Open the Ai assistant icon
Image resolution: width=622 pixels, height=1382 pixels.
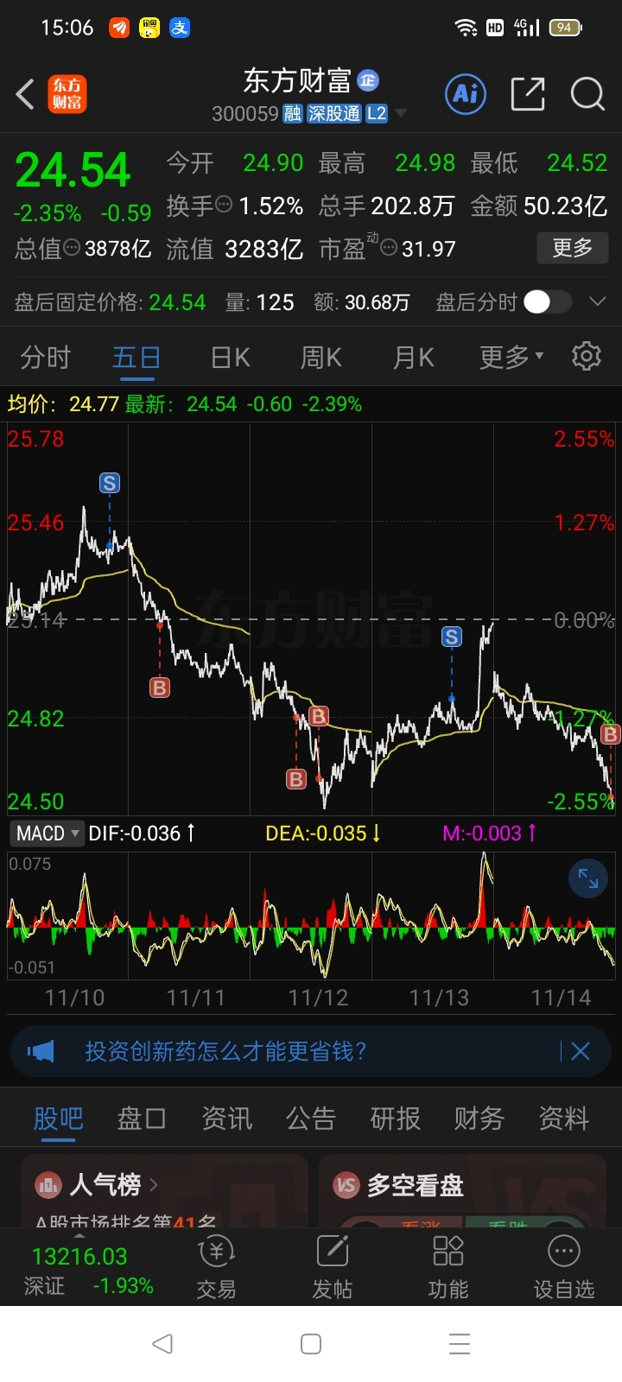coord(466,93)
